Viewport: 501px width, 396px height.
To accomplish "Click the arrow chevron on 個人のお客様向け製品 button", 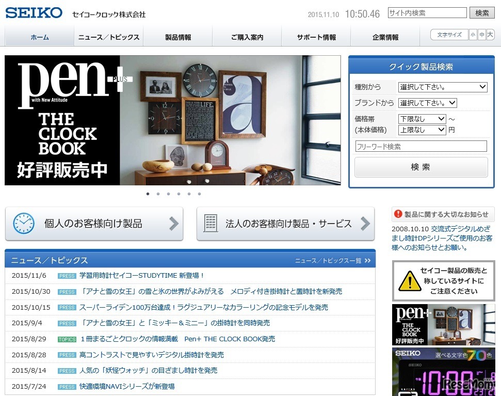I will [174, 223].
